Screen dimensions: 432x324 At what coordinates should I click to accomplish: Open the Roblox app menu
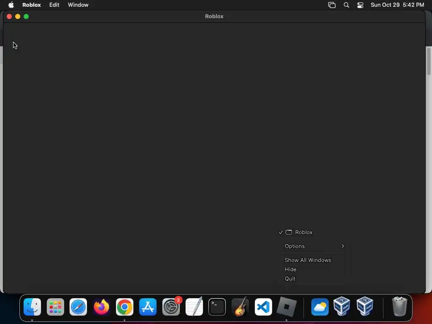tap(31, 5)
